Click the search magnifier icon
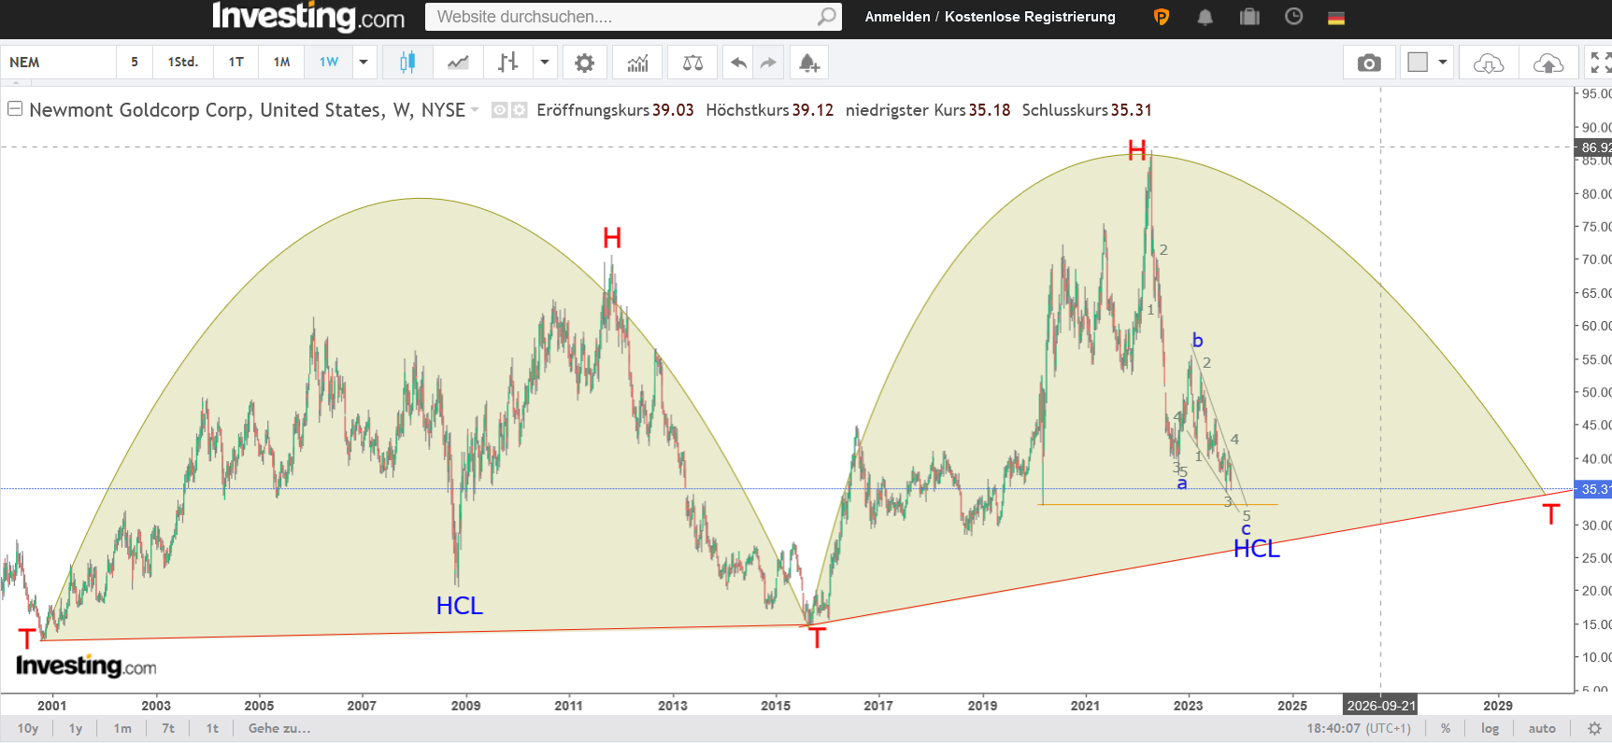1612x743 pixels. (826, 17)
